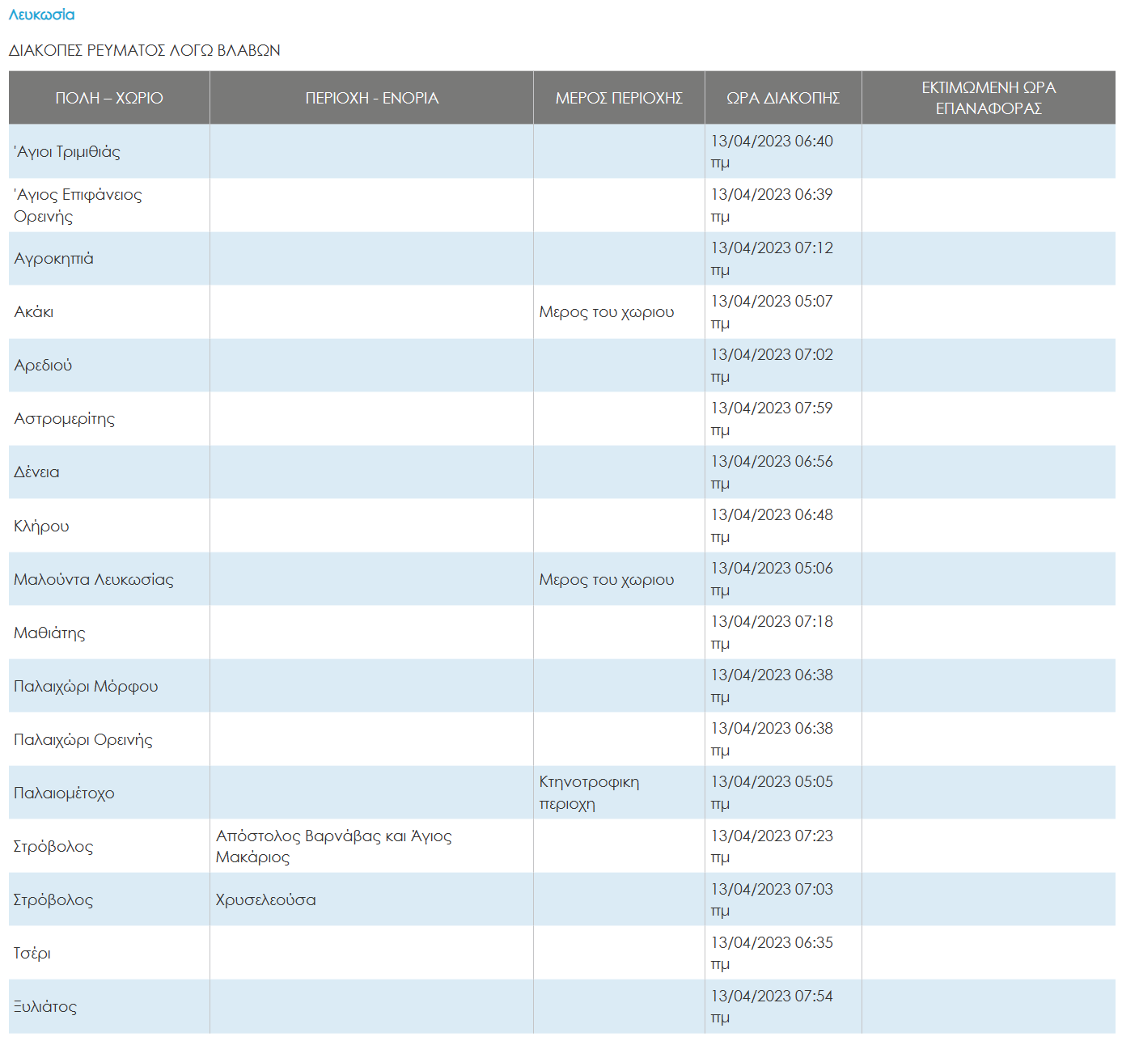Click the Λευκωσία heading link
Image resolution: width=1122 pixels, height=1041 pixels.
41,15
